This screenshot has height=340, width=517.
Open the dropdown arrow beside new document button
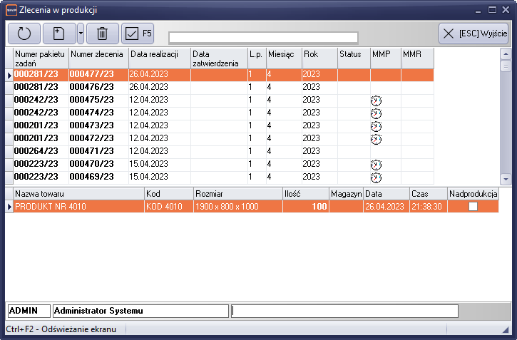coord(81,33)
